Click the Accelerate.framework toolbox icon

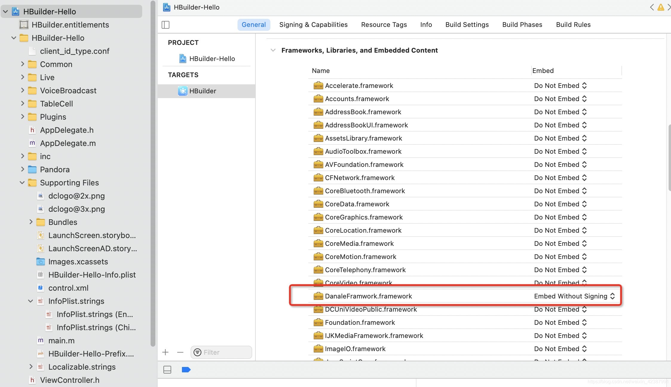[x=318, y=86]
